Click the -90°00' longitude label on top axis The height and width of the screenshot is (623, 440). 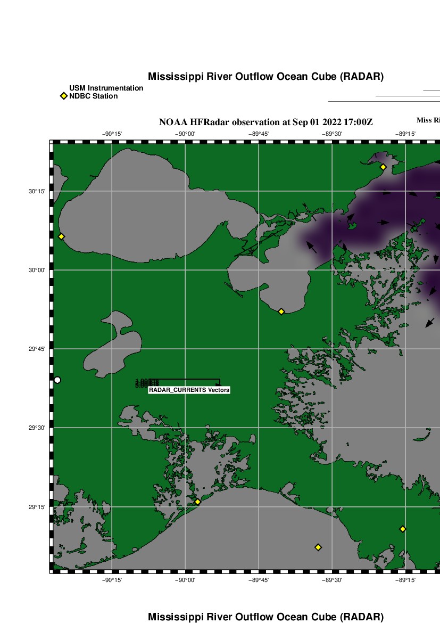[x=185, y=134]
